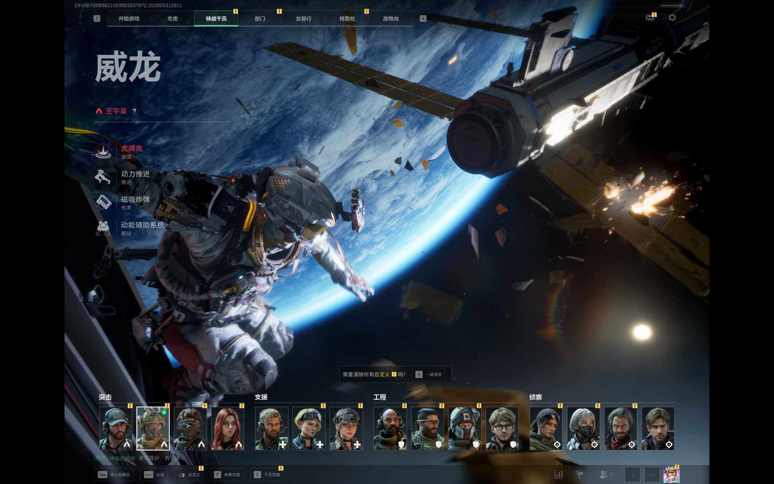Screen dimensions: 774x484
Task: Select the 动力推进 skill icon
Action: pos(103,177)
